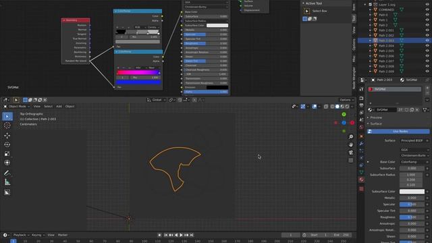Open the Material properties tab icon
Viewport: 432px width, 243px height.
[x=362, y=180]
